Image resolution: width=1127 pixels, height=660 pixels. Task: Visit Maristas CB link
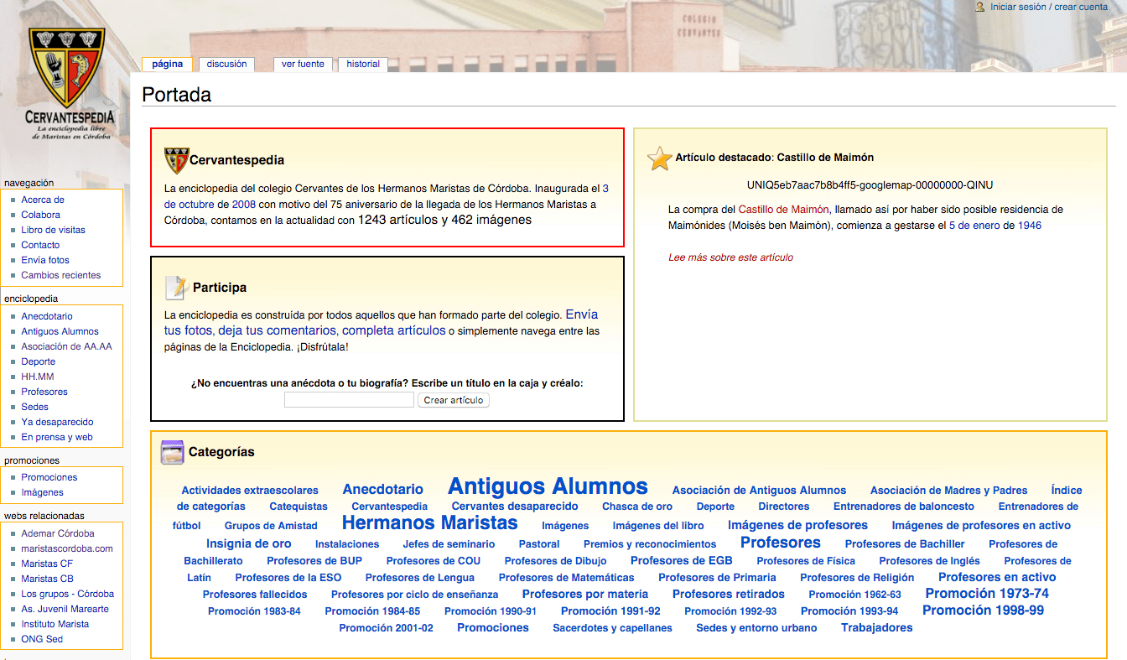[47, 579]
